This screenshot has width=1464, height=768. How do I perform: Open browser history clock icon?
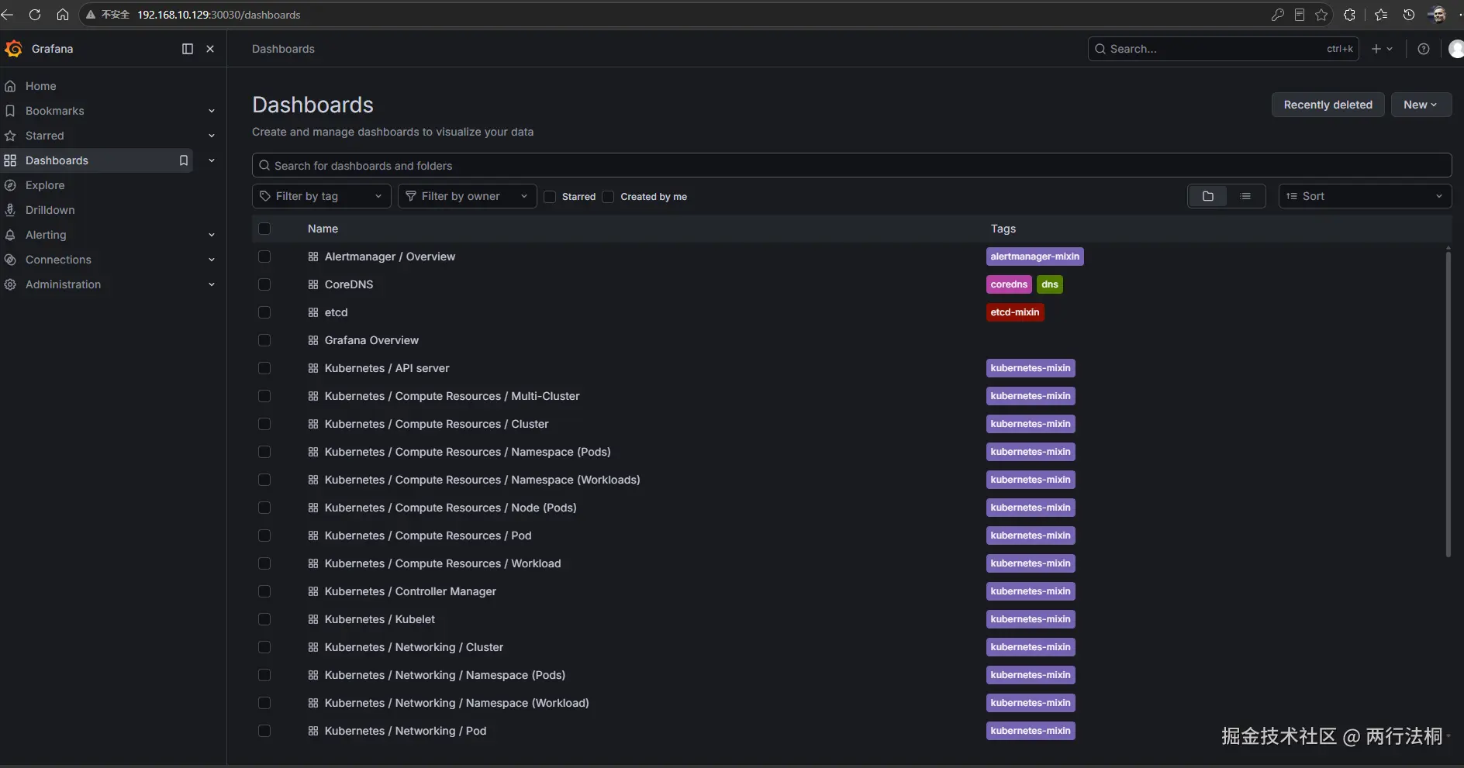(1409, 15)
